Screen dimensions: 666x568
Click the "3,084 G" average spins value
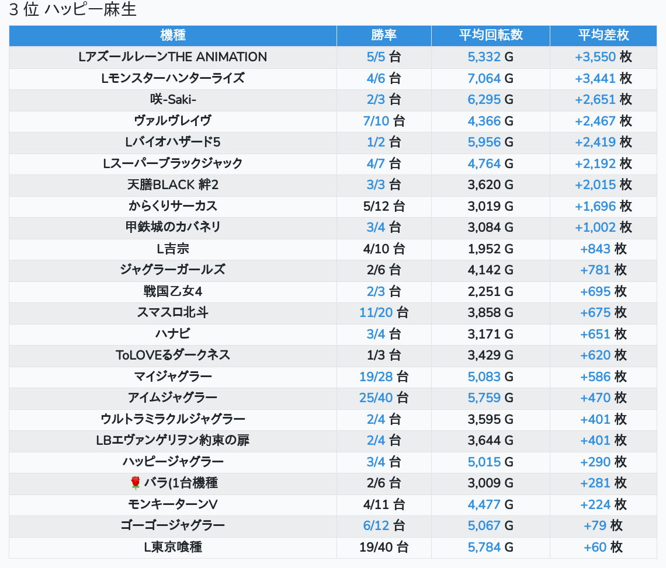point(491,227)
